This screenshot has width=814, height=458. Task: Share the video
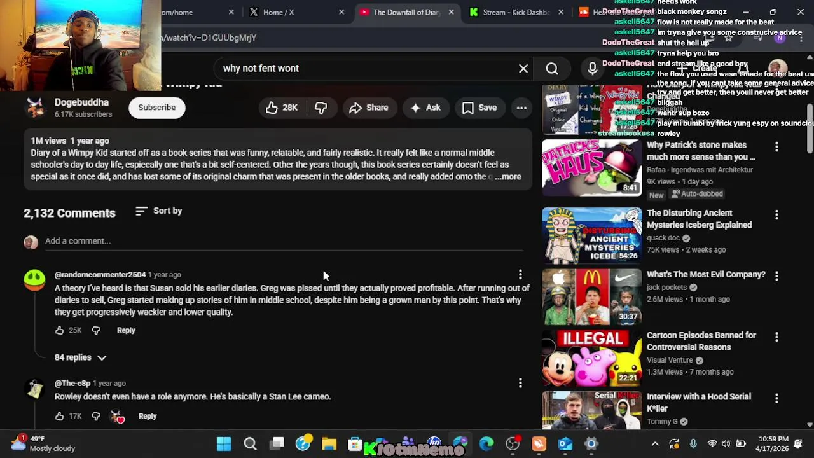(x=369, y=108)
